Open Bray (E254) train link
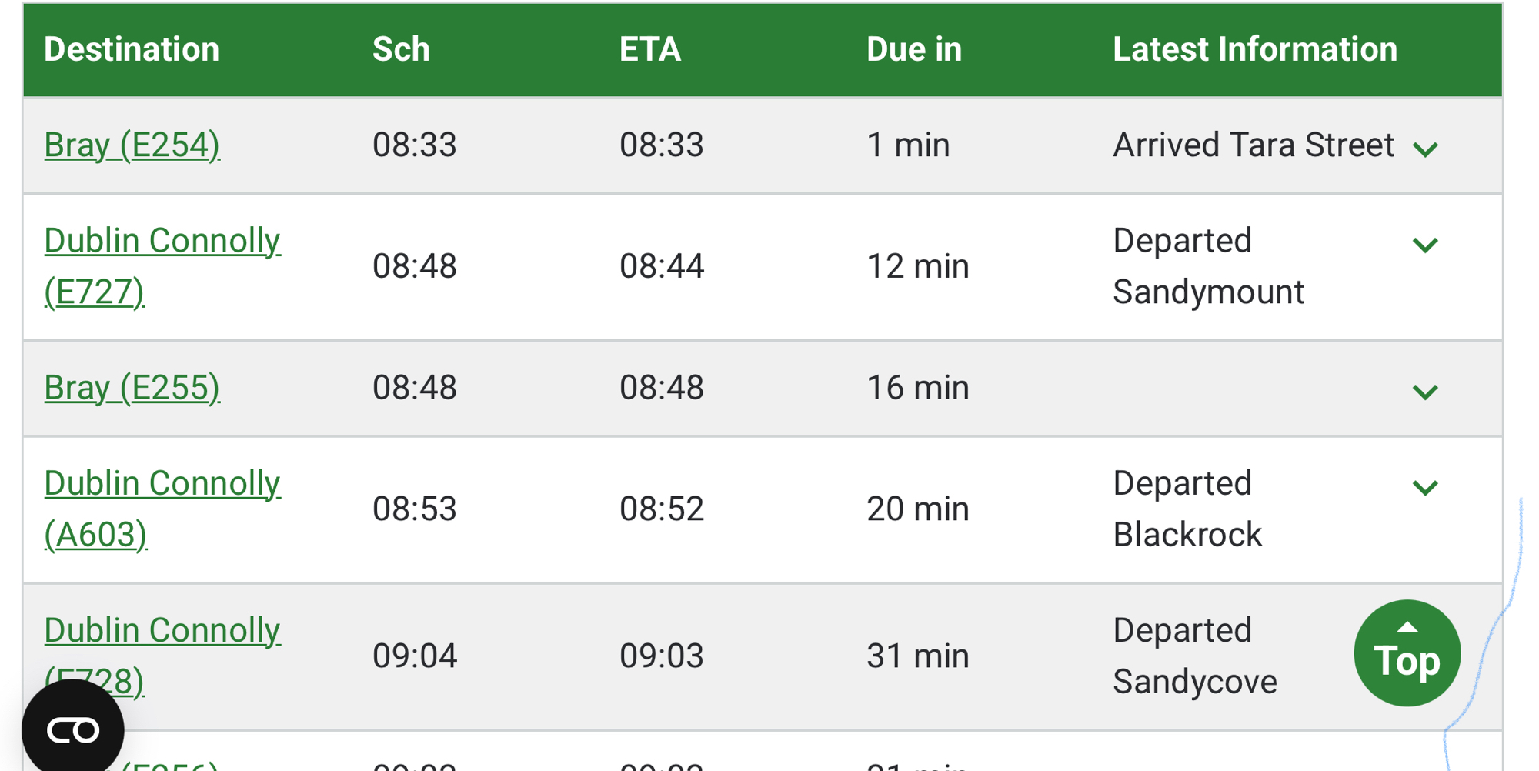This screenshot has height=771, width=1539. [132, 145]
